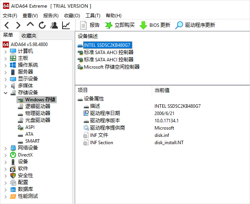Viewport: 250px width, 204px height.
Task: Refresh the current page with the circular arrow
Action: tap(42, 25)
